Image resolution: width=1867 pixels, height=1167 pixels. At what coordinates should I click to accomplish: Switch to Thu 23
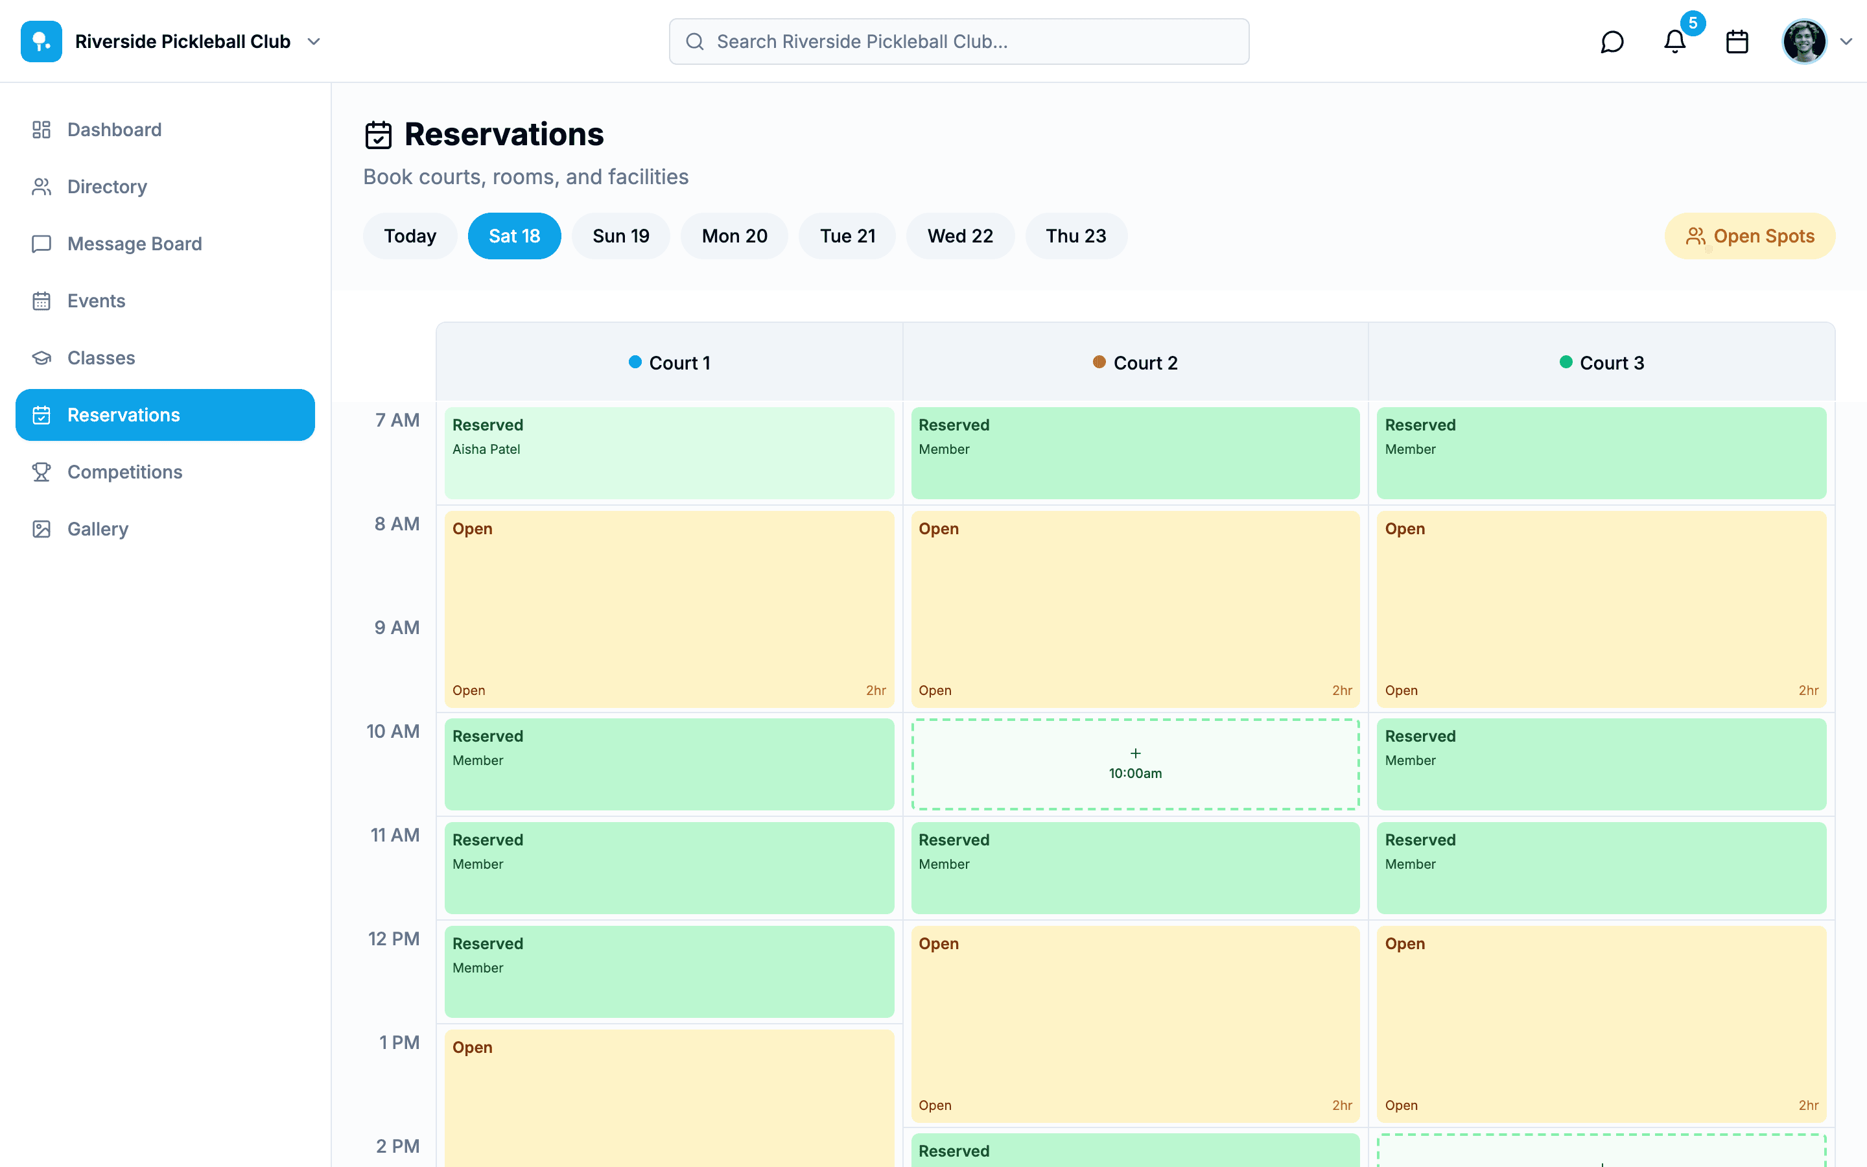point(1076,236)
